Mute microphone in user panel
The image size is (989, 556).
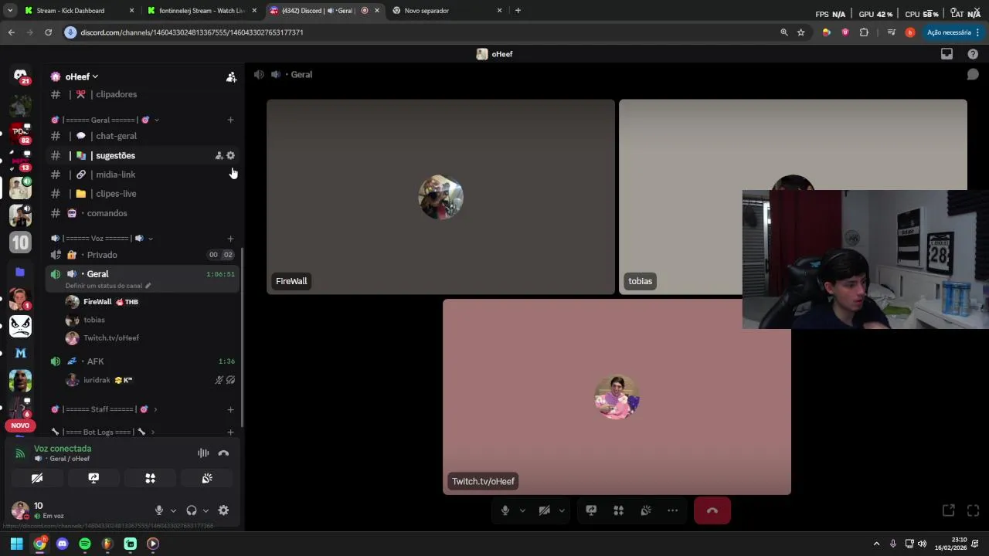tap(159, 510)
